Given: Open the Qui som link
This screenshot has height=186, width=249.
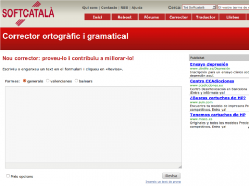Looking at the screenshot, I should click(x=90, y=8).
